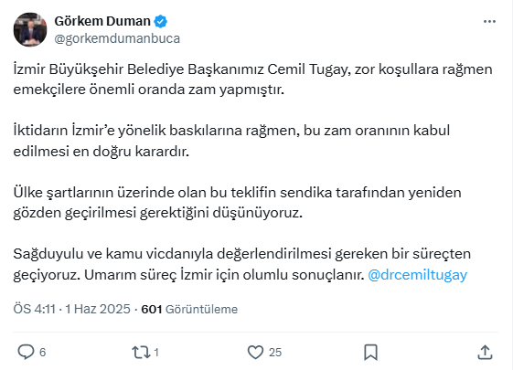Click the reply count 6
This screenshot has height=370, width=513.
(43, 353)
